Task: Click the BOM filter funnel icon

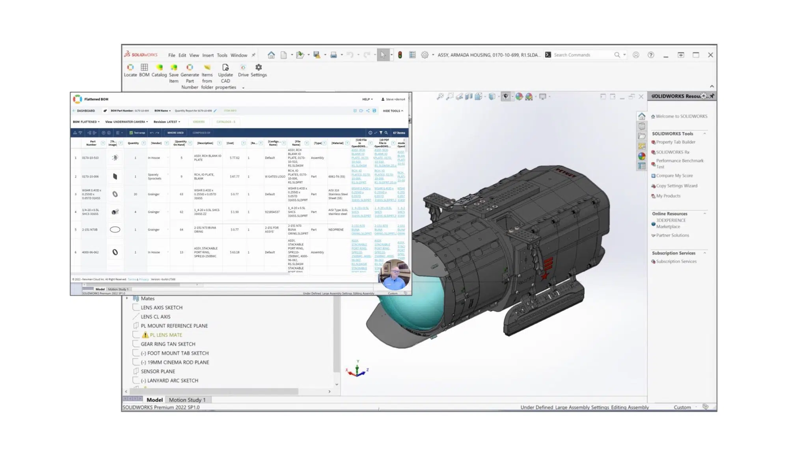Action: [x=381, y=133]
